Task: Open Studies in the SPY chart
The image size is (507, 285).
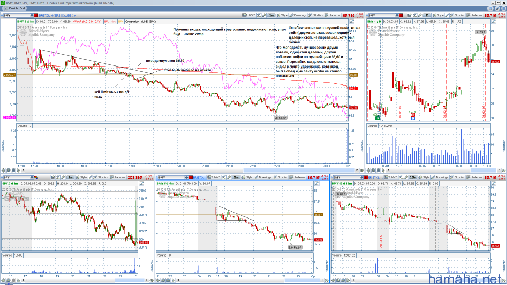Action: [101, 177]
